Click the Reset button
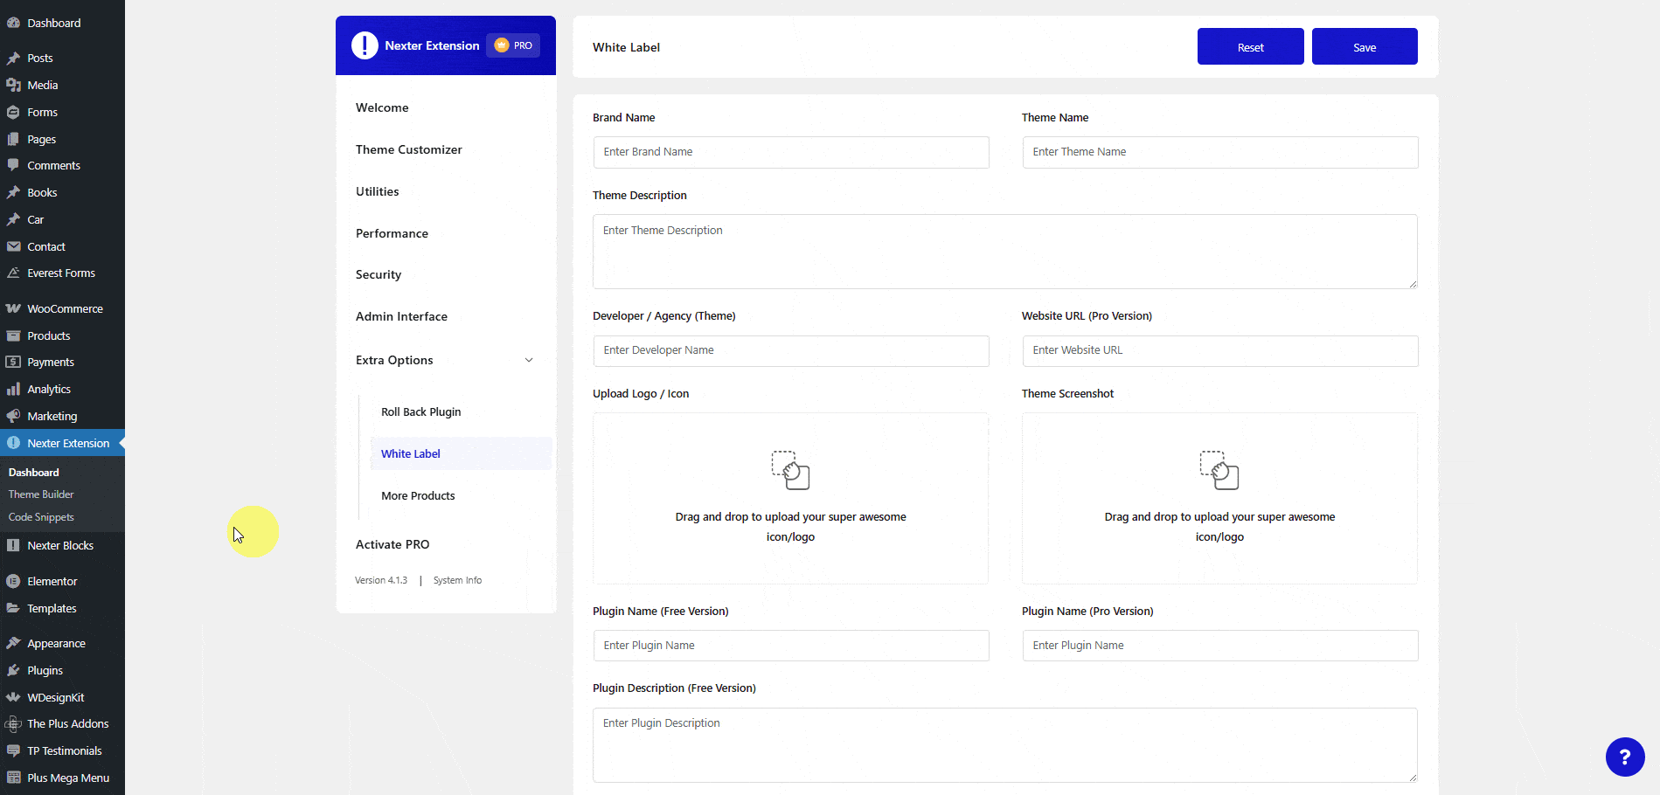1660x795 pixels. point(1250,46)
